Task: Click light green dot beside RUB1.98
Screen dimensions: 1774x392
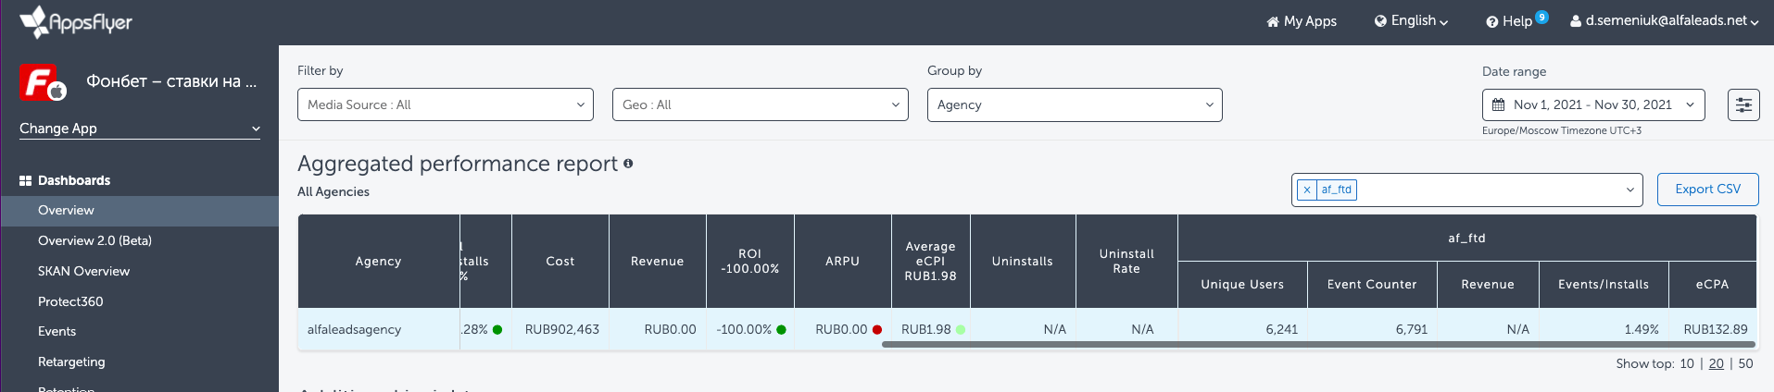Action: pyautogui.click(x=961, y=330)
